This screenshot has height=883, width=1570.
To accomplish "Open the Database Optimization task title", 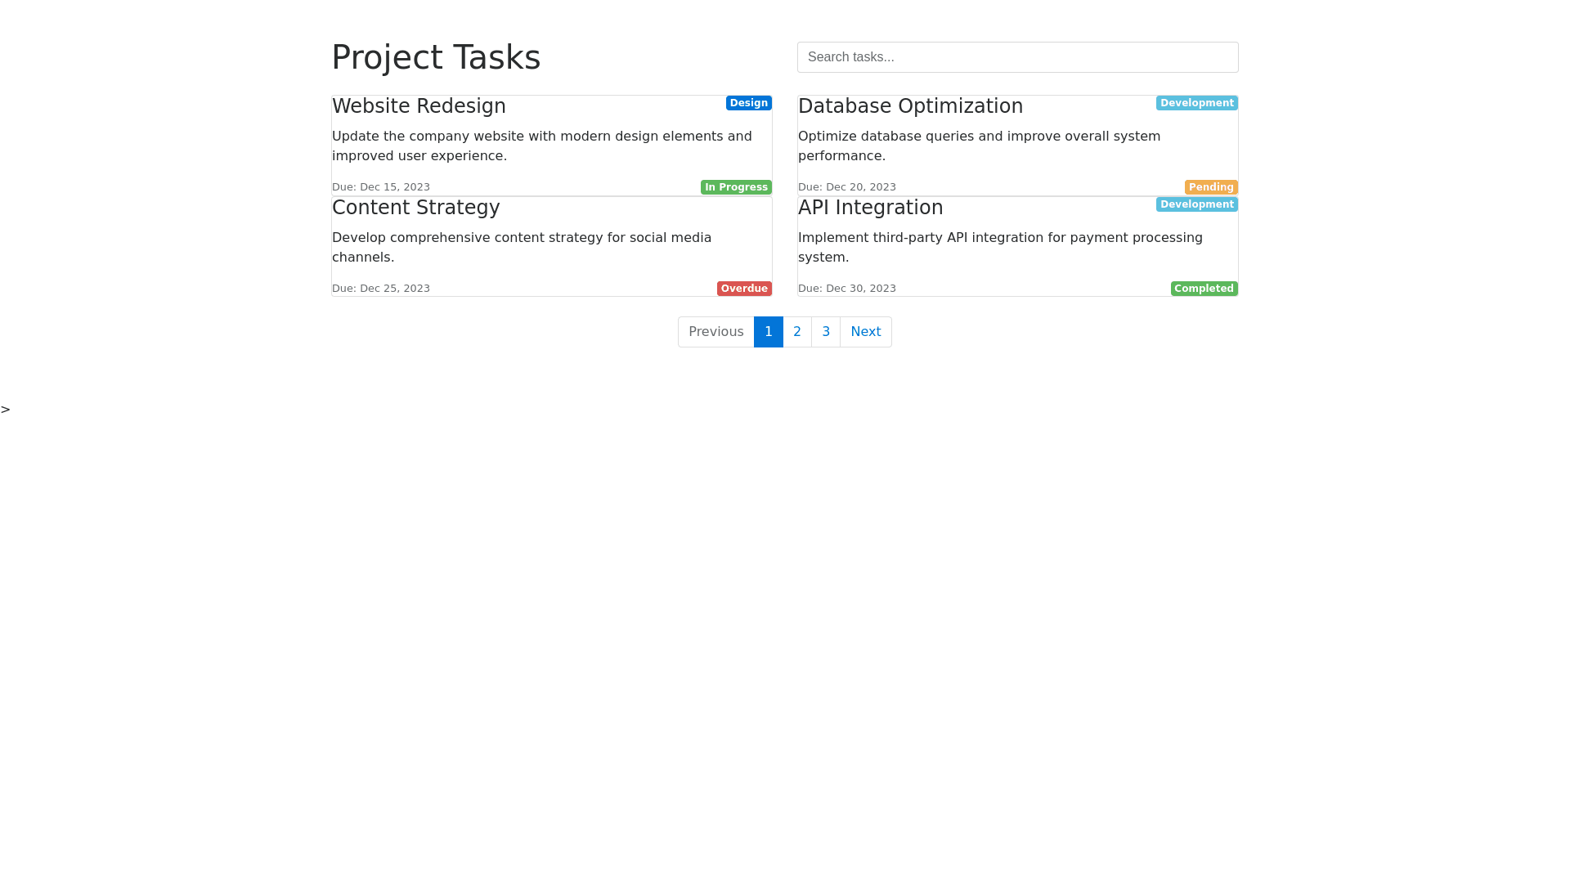I will (x=910, y=106).
